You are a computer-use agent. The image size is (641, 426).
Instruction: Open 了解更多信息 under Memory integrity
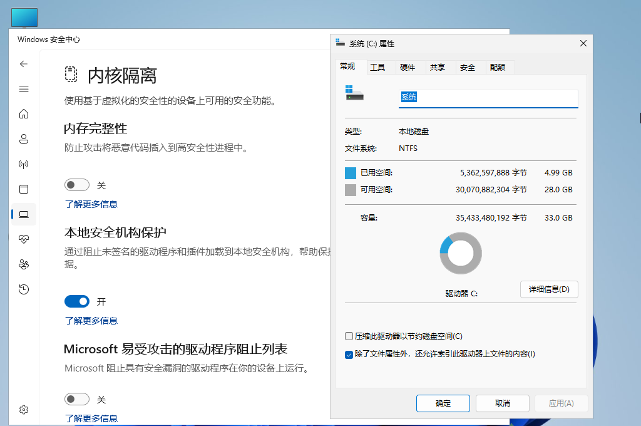(x=91, y=204)
